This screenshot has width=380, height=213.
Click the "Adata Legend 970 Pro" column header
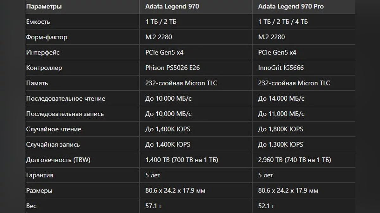point(291,6)
